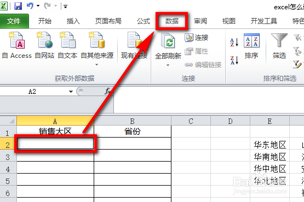This screenshot has height=202, width=304.
Task: Click the clear filter icon
Action: coord(297,38)
